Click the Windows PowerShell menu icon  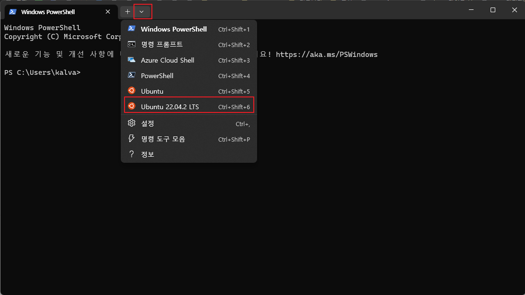pos(132,29)
